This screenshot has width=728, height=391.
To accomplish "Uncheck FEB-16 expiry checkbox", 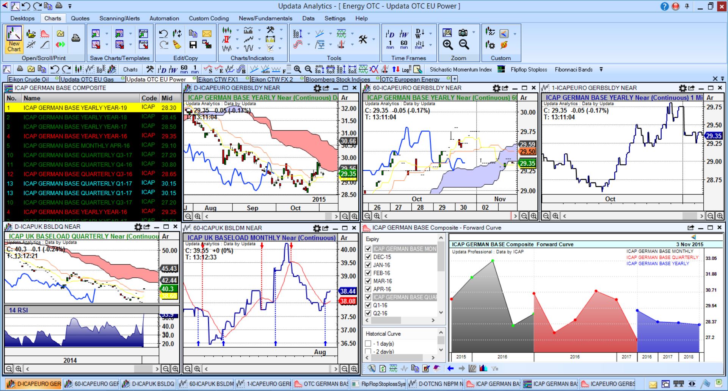I will [x=368, y=273].
